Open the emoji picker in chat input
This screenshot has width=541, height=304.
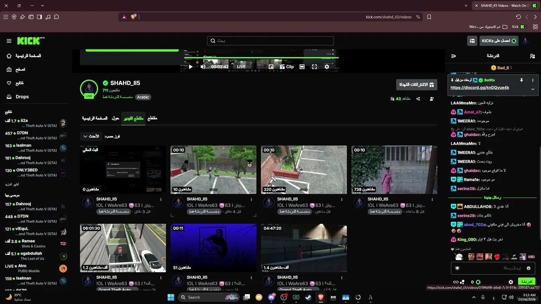pos(528,268)
